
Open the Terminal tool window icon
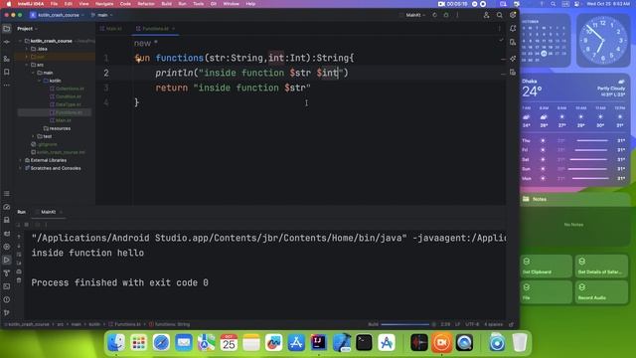(x=7, y=286)
